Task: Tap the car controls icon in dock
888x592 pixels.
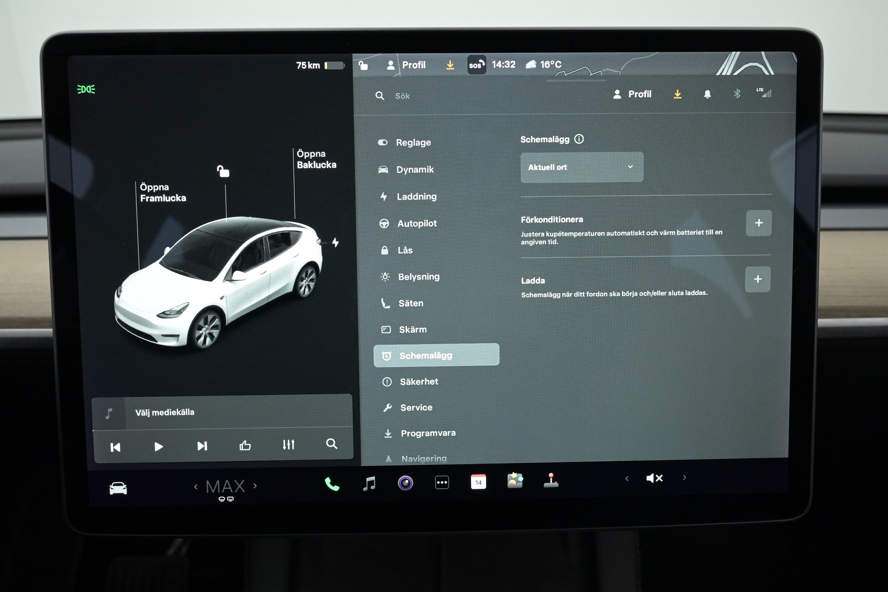Action: click(118, 488)
